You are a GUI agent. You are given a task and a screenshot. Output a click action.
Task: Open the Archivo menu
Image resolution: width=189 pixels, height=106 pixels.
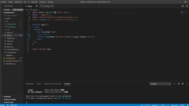click(4, 2)
